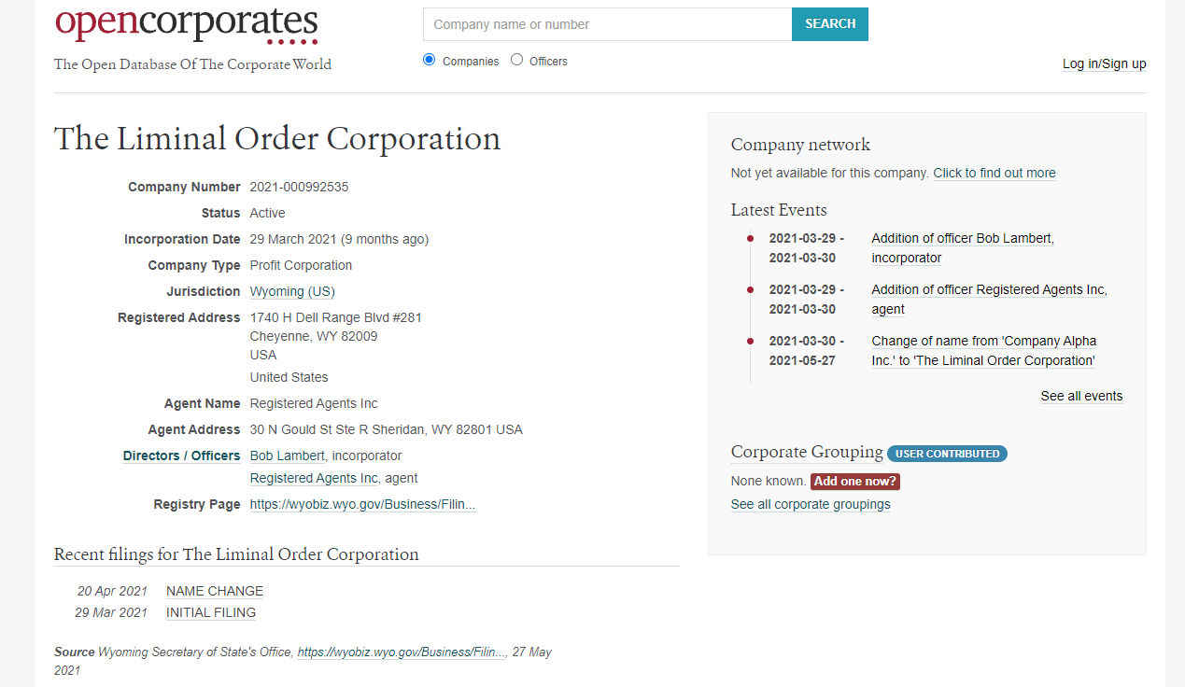Click the 'Recent filings' section heading

(x=236, y=554)
